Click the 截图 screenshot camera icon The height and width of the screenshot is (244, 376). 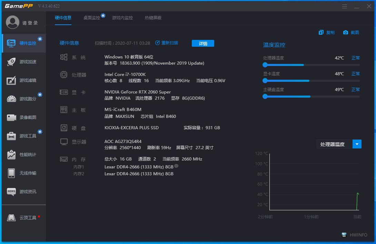click(x=346, y=33)
